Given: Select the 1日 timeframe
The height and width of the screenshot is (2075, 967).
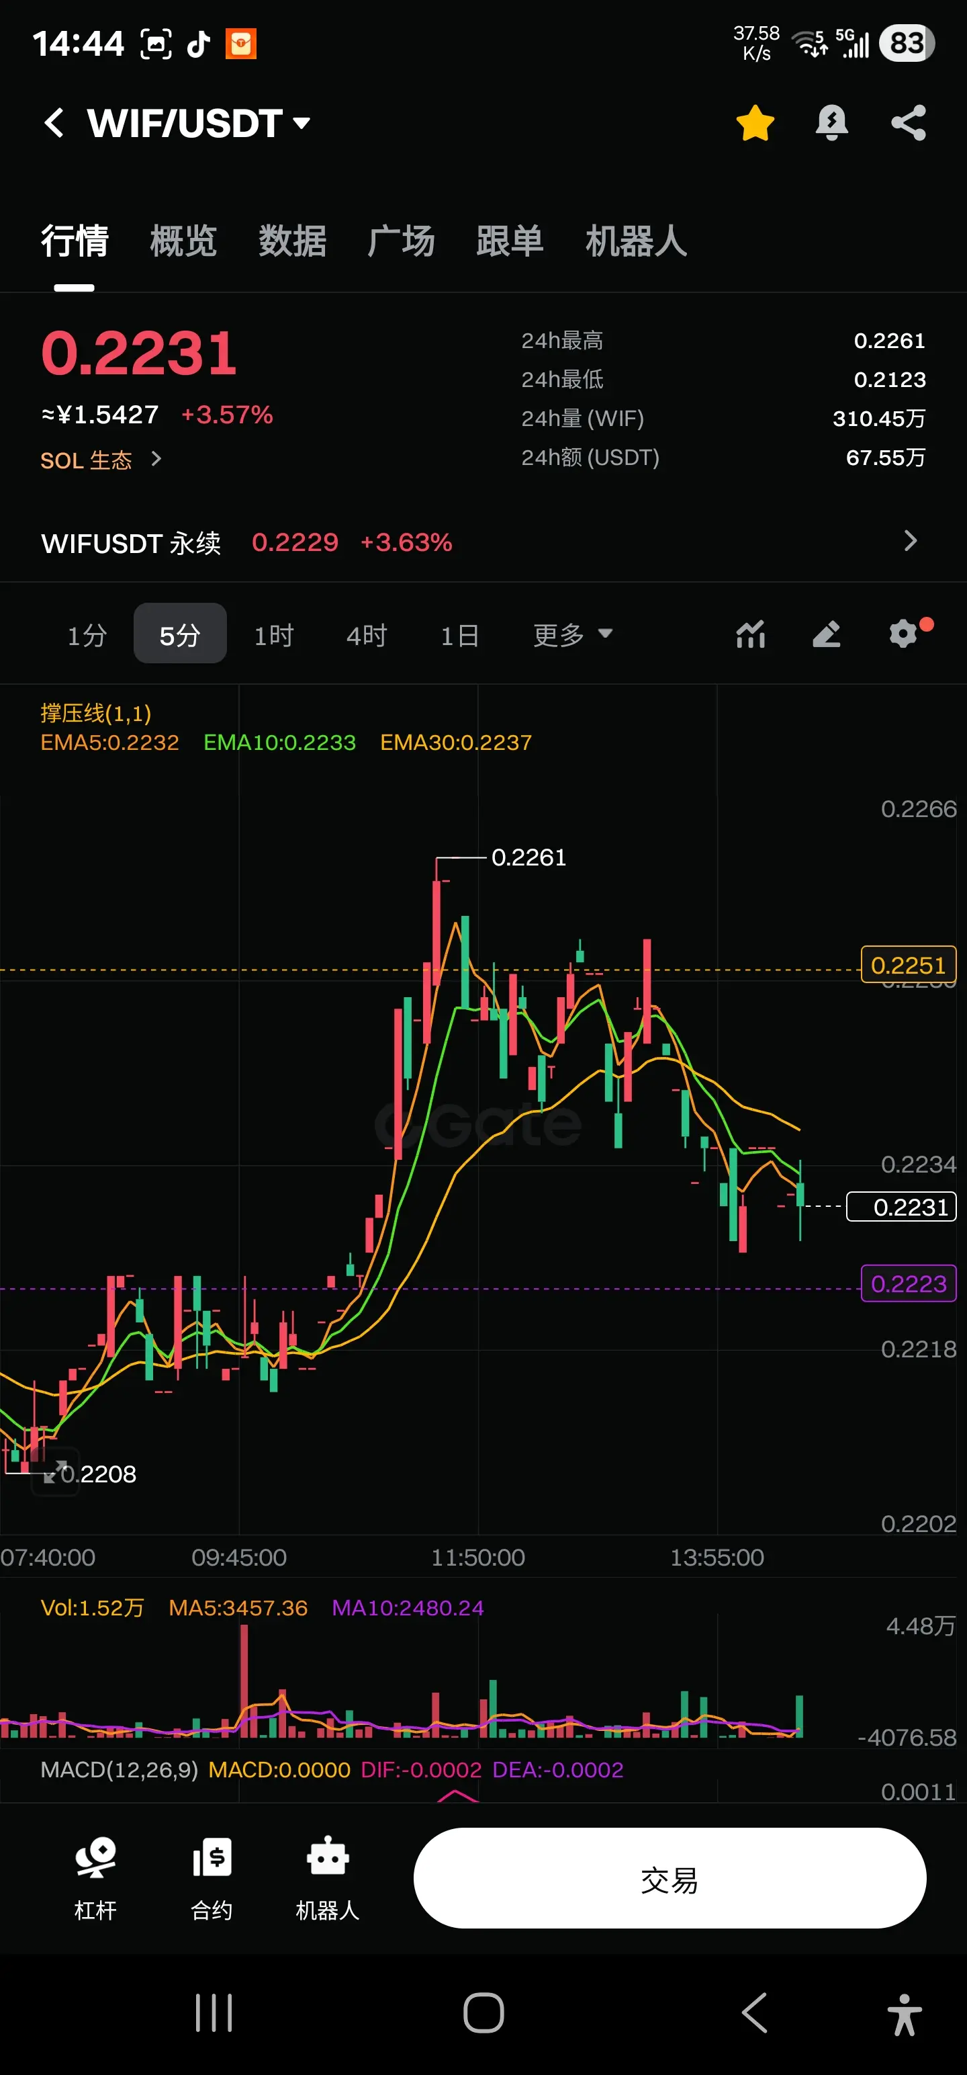Looking at the screenshot, I should [x=460, y=635].
